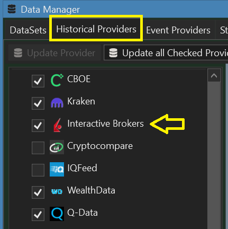Click the blue IQFeed logo icon
Screen dimensions: 228x229
point(57,170)
